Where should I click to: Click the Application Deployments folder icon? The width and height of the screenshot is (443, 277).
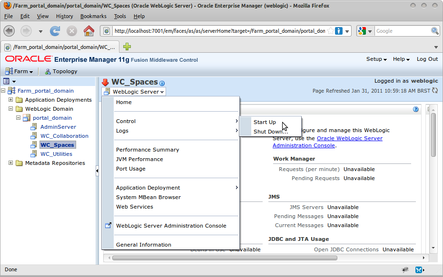tap(19, 100)
